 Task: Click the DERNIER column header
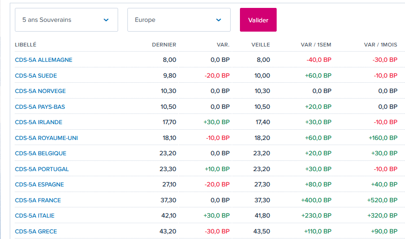(164, 45)
